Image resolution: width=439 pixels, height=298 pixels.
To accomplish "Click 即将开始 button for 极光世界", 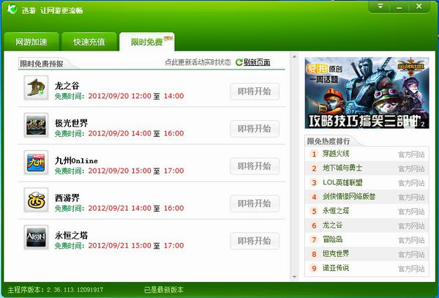I will pos(255,129).
